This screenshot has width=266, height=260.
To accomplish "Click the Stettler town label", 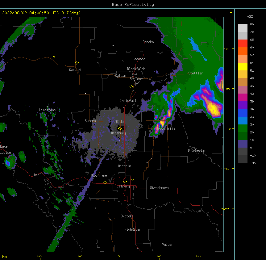I will [196, 73].
